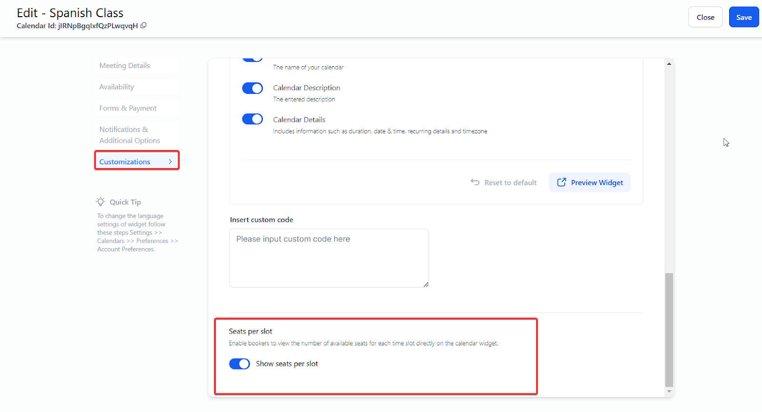
Task: Click Reset to default
Action: (510, 183)
